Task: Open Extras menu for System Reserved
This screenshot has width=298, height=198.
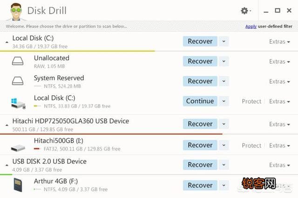Action: click(279, 81)
